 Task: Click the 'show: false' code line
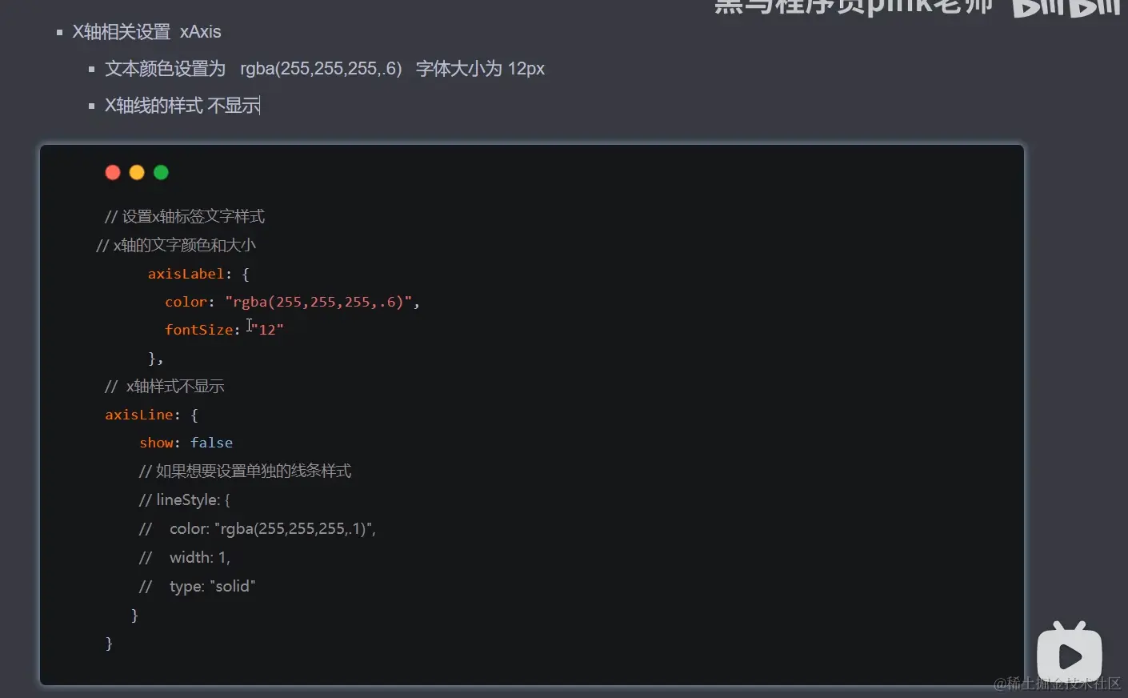click(x=186, y=443)
